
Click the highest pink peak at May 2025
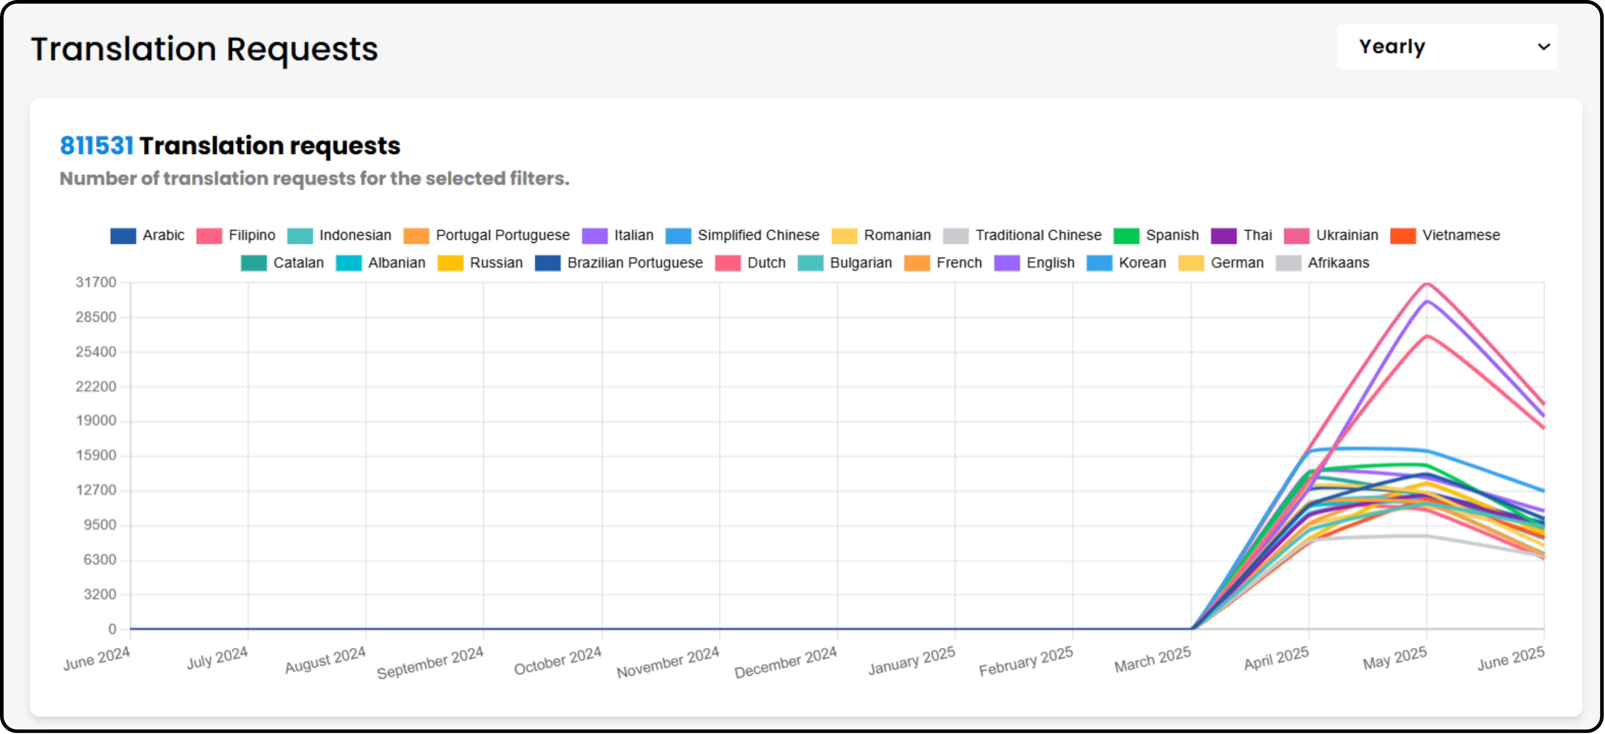pyautogui.click(x=1427, y=284)
